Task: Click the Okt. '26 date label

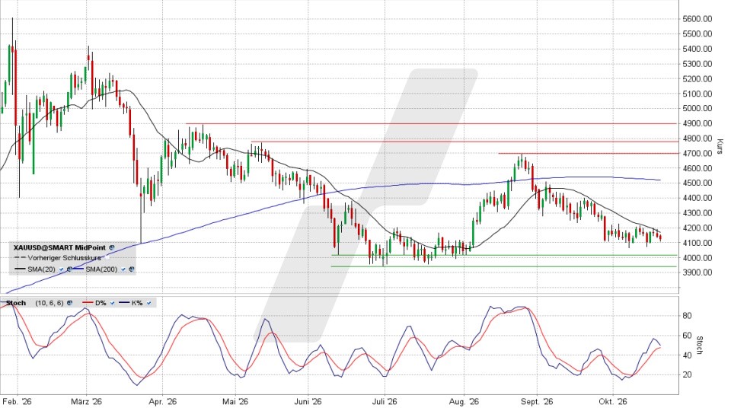Action: pyautogui.click(x=612, y=402)
